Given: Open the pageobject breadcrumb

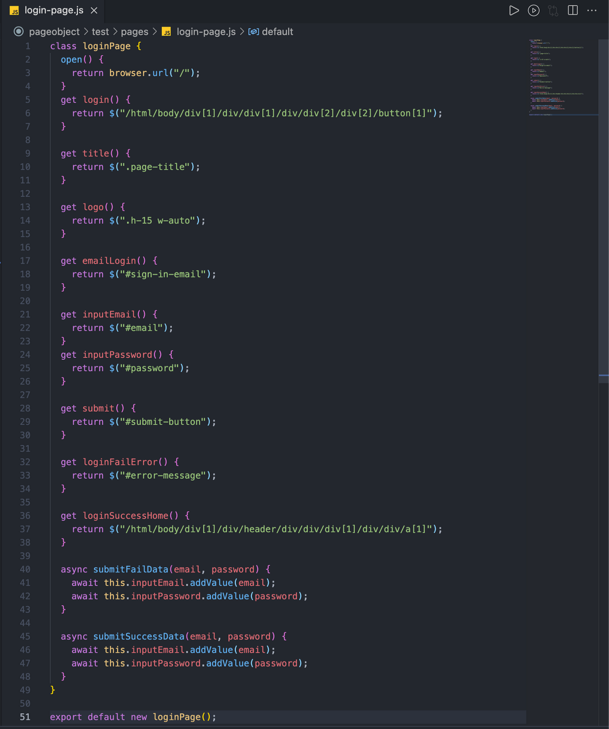Looking at the screenshot, I should (54, 32).
